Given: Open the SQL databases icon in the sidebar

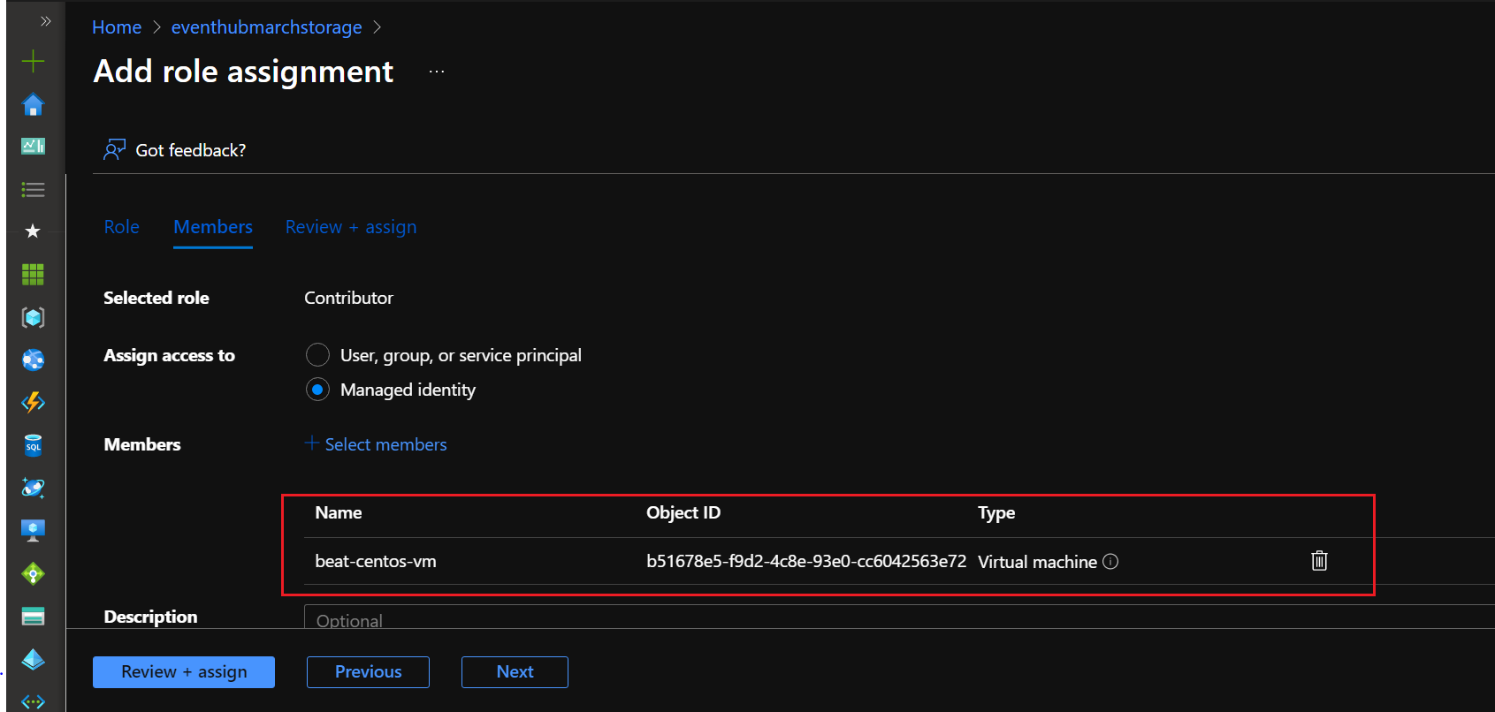Looking at the screenshot, I should [x=33, y=445].
